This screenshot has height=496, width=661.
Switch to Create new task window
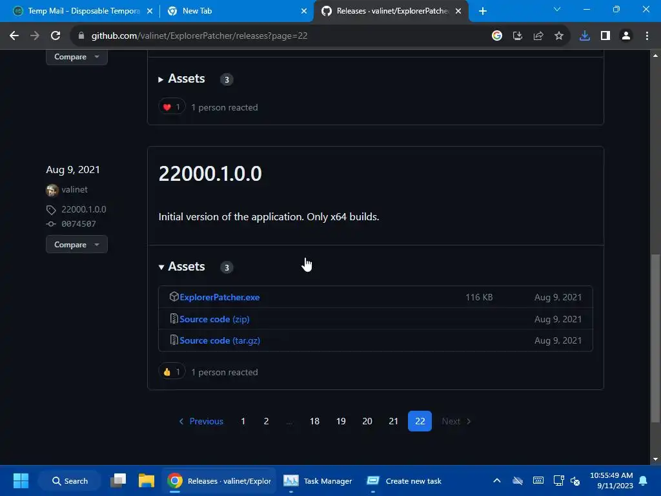pyautogui.click(x=404, y=480)
